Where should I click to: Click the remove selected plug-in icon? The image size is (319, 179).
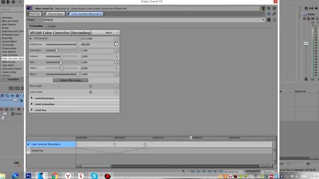(x=274, y=14)
